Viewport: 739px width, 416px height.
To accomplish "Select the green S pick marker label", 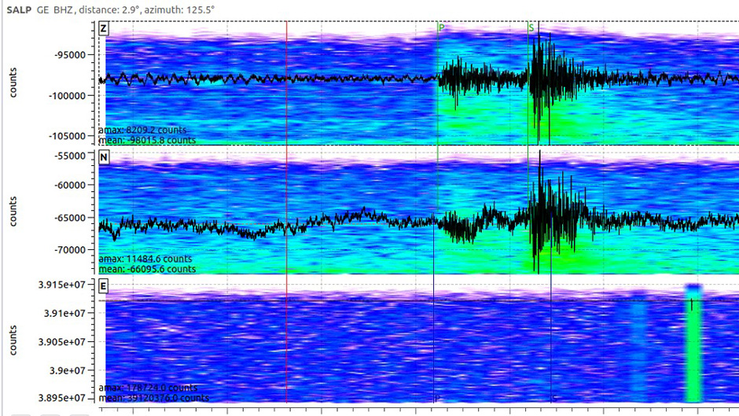I will click(x=531, y=28).
